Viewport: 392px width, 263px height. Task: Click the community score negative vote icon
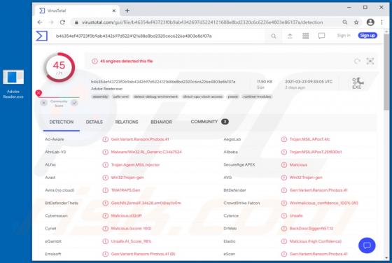(x=43, y=103)
